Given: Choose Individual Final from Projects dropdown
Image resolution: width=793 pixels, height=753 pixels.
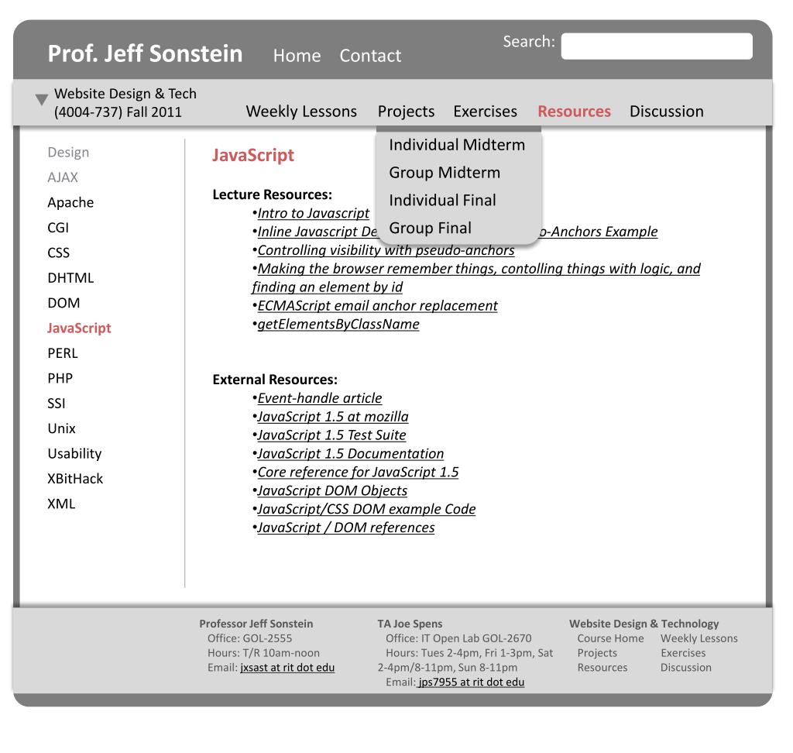Looking at the screenshot, I should pyautogui.click(x=442, y=201).
